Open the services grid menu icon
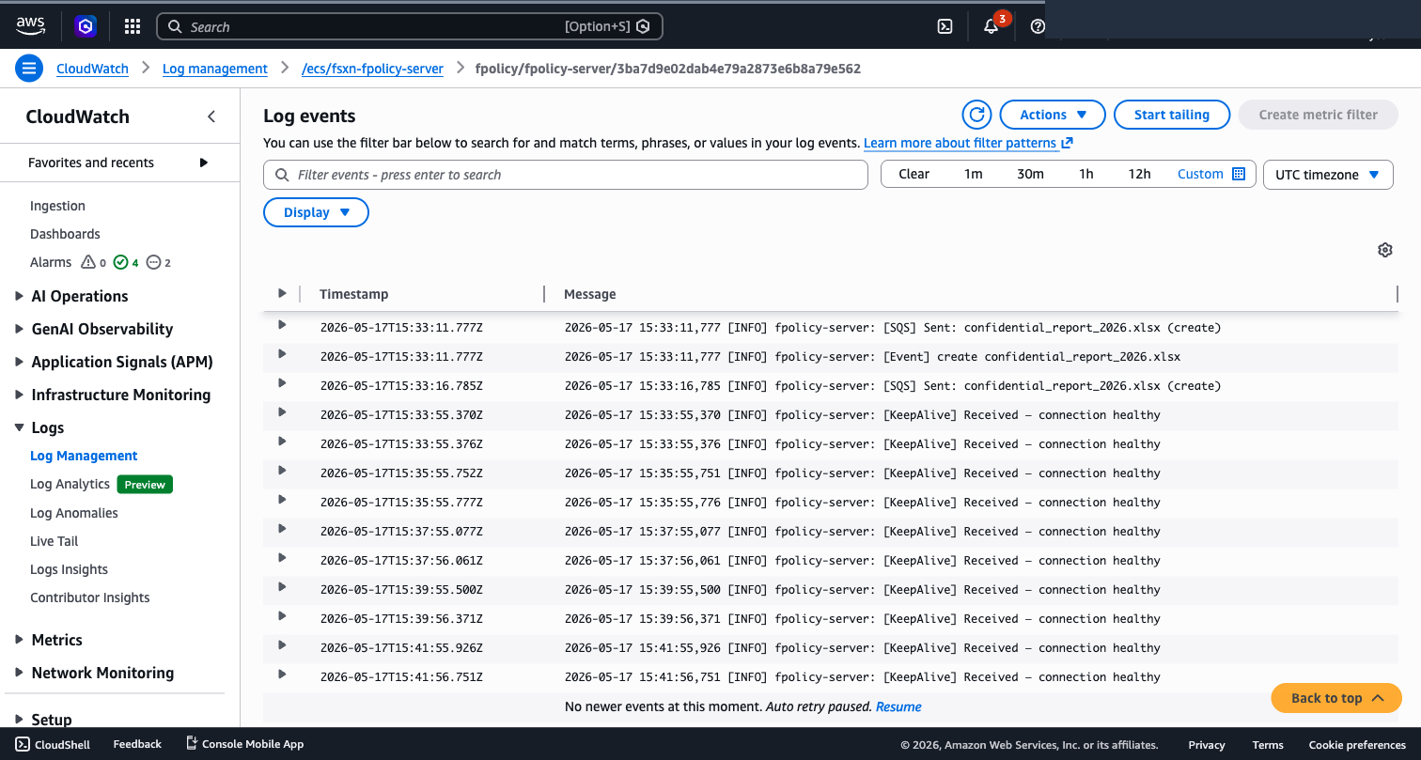 [133, 26]
